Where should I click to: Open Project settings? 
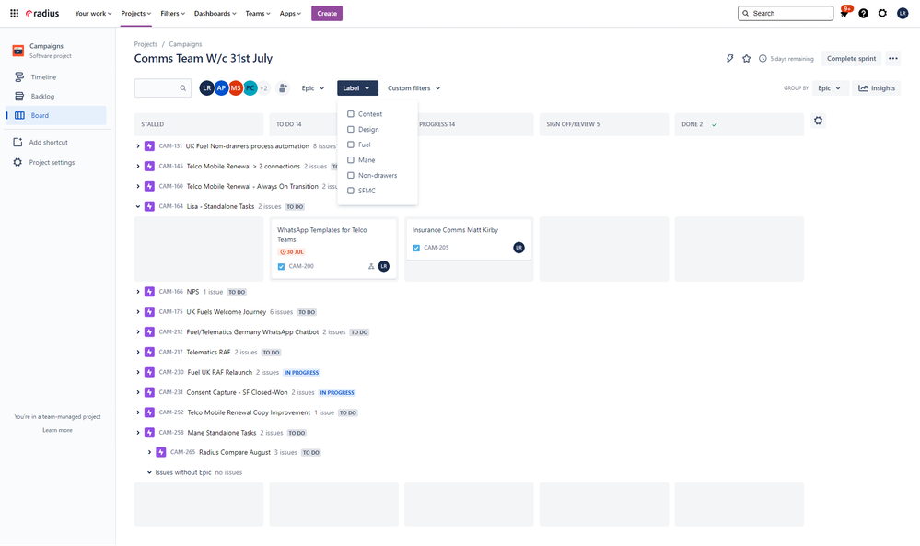point(56,162)
